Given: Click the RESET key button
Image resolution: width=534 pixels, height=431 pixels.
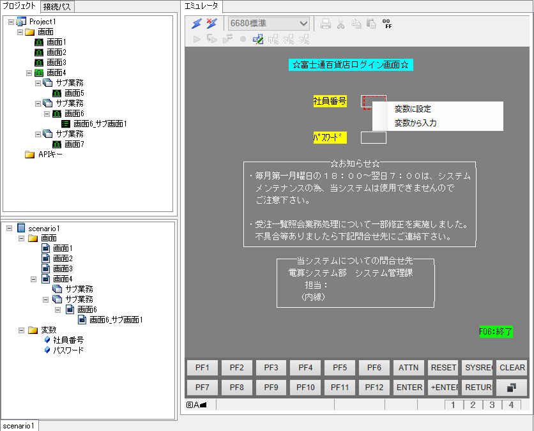Looking at the screenshot, I should [x=443, y=368].
